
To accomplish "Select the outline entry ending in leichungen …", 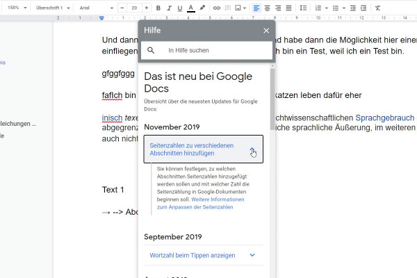I will click(18, 124).
